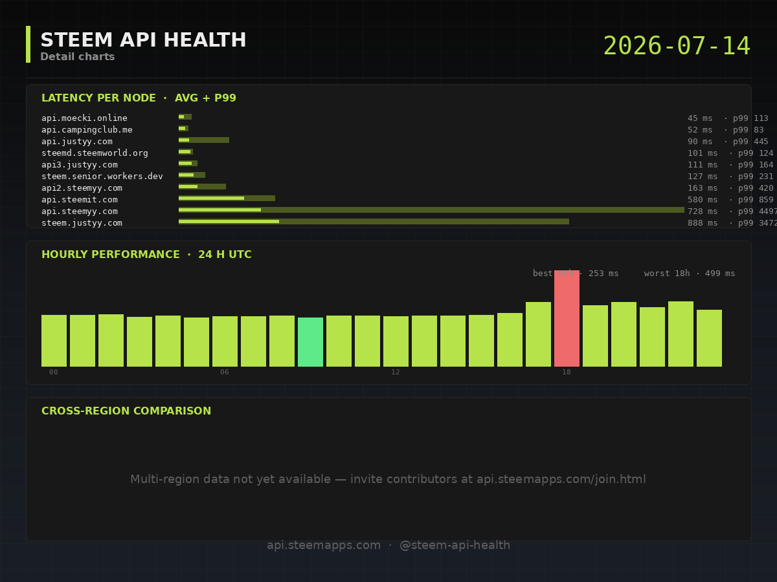Image resolution: width=777 pixels, height=582 pixels.
Task: Click the STEEM API HEALTH title
Action: [x=143, y=40]
